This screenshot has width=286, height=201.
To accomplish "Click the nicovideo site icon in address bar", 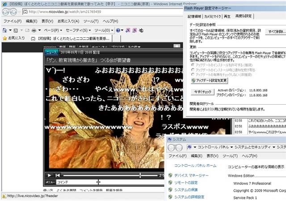I will (x=25, y=12).
